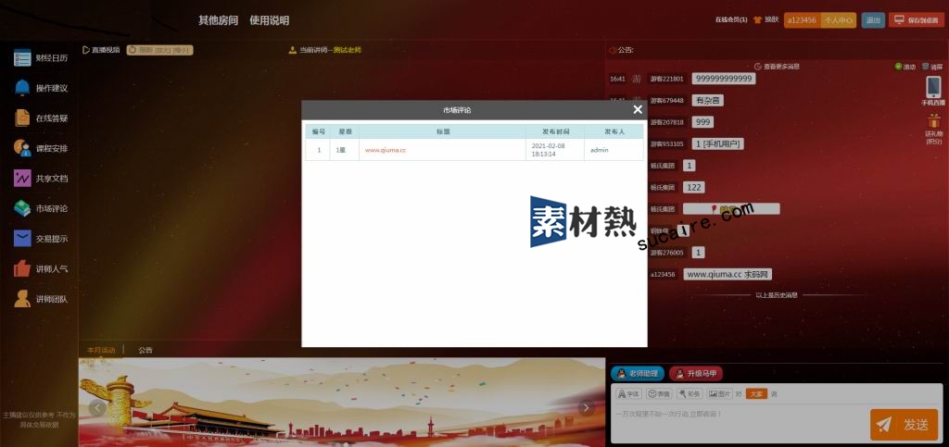Click the 星级 column header
Screen dimensions: 949x447
pos(345,131)
